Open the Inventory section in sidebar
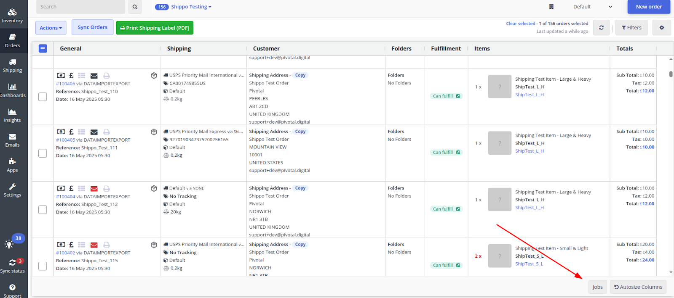 coord(13,15)
